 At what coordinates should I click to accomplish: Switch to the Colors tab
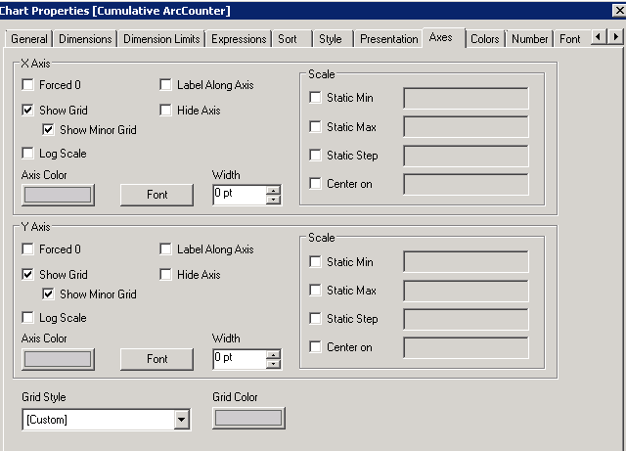(x=484, y=39)
